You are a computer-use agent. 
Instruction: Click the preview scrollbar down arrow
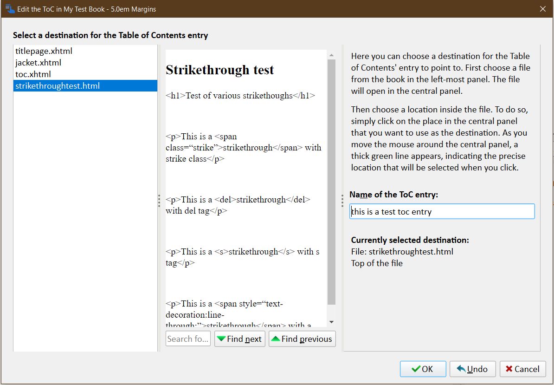[331, 322]
